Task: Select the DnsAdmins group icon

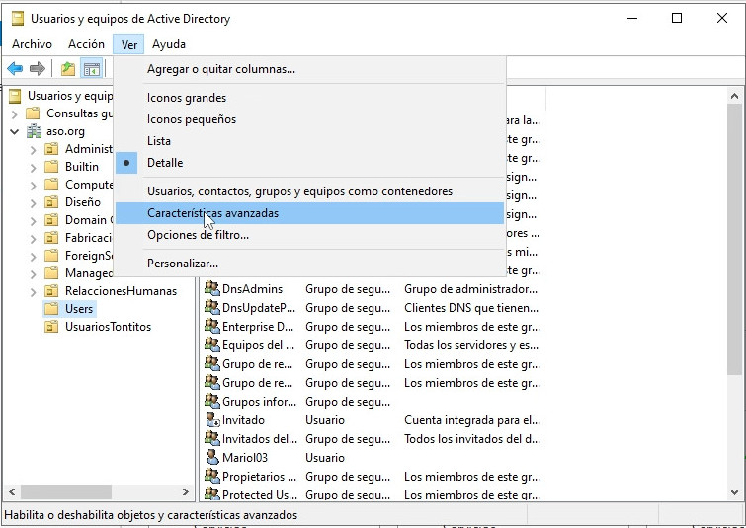Action: [211, 289]
